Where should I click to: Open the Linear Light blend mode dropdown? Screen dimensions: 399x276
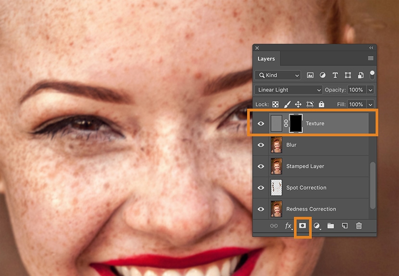[x=288, y=90]
